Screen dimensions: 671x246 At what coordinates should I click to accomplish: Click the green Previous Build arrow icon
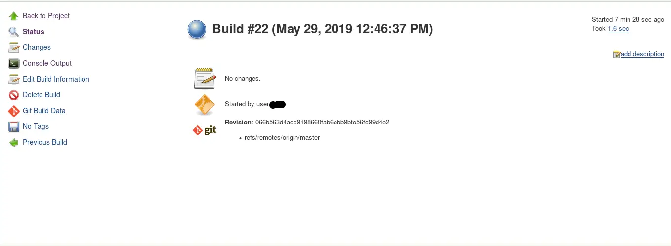click(x=14, y=142)
